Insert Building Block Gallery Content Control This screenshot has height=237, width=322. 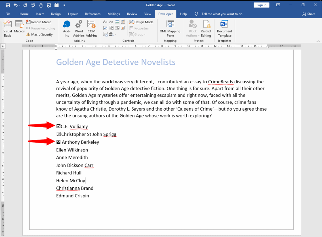pos(123,22)
